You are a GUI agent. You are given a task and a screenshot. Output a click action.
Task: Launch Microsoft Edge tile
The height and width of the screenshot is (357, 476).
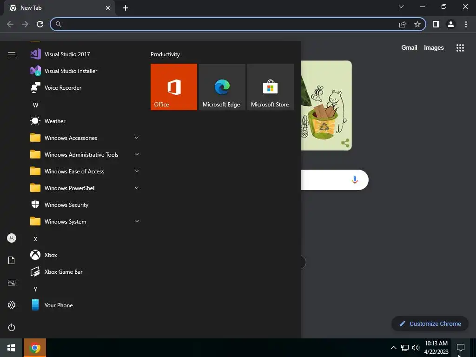pyautogui.click(x=222, y=87)
